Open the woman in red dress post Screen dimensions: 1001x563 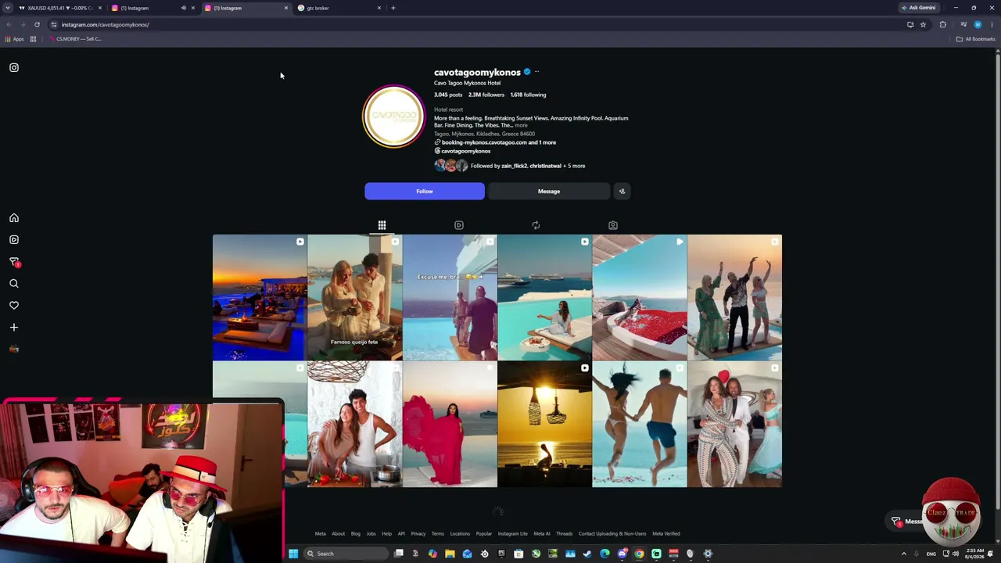(x=450, y=425)
